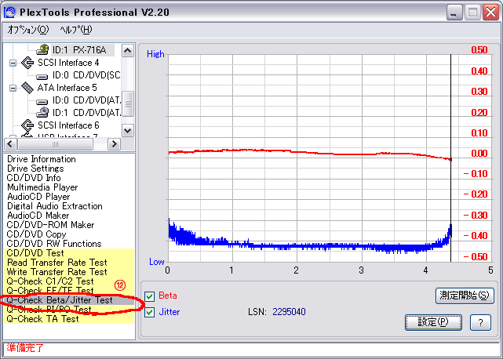Select Q-Check TA Test
The image size is (503, 359).
[x=42, y=319]
